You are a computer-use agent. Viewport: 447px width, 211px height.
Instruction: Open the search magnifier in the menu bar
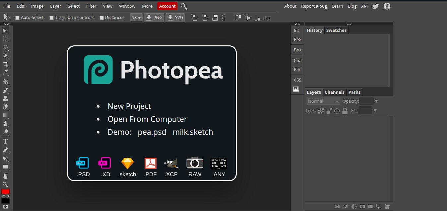click(x=184, y=6)
